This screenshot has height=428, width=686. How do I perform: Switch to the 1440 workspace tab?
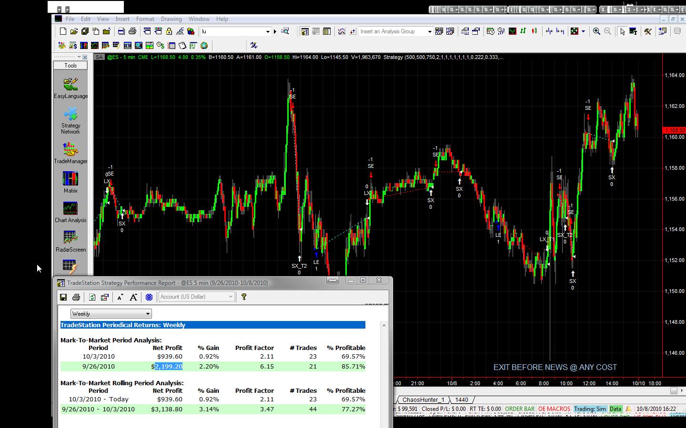[462, 400]
